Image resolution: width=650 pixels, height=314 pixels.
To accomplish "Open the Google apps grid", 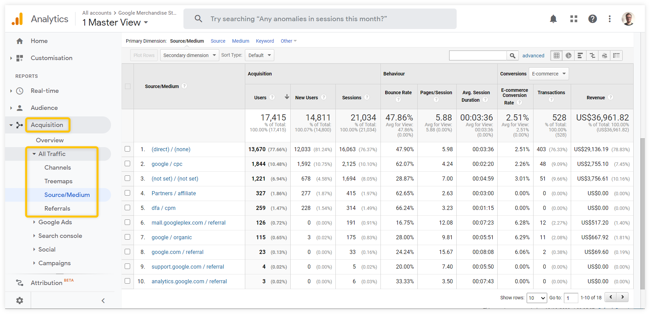I will click(x=574, y=19).
